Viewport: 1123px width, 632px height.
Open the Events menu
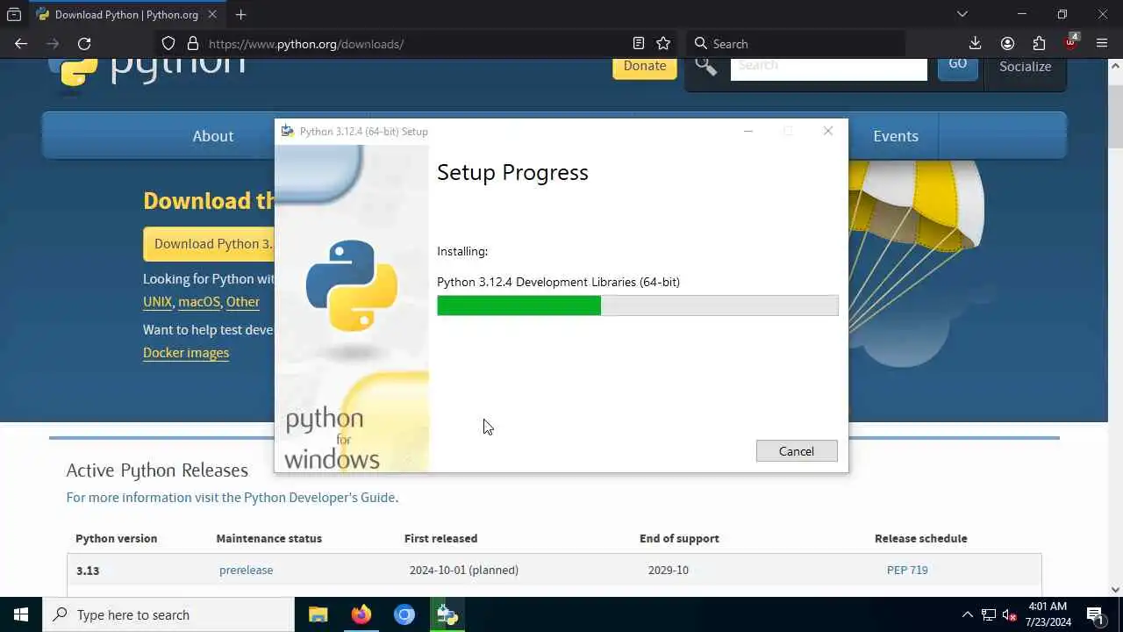[896, 136]
